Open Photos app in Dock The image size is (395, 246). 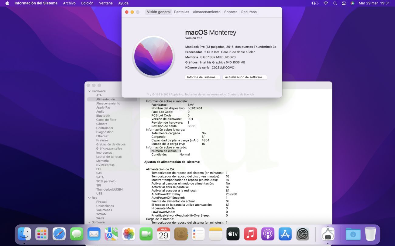coord(129,234)
